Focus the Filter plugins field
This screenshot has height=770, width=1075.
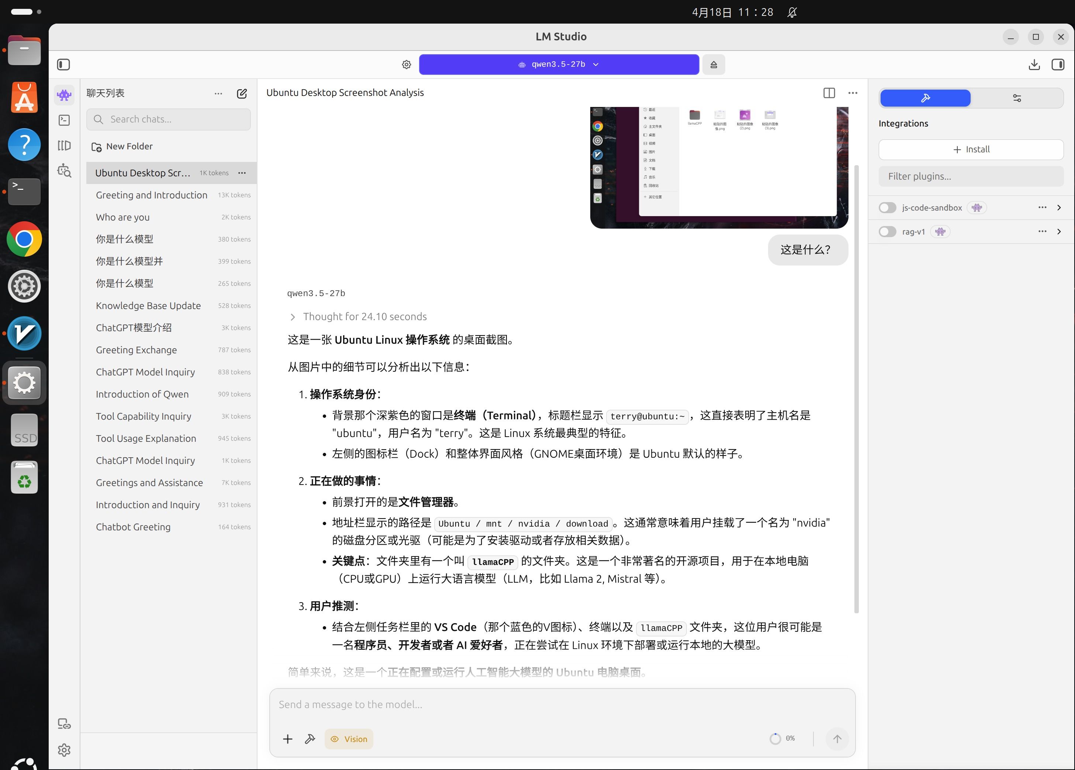(x=971, y=176)
